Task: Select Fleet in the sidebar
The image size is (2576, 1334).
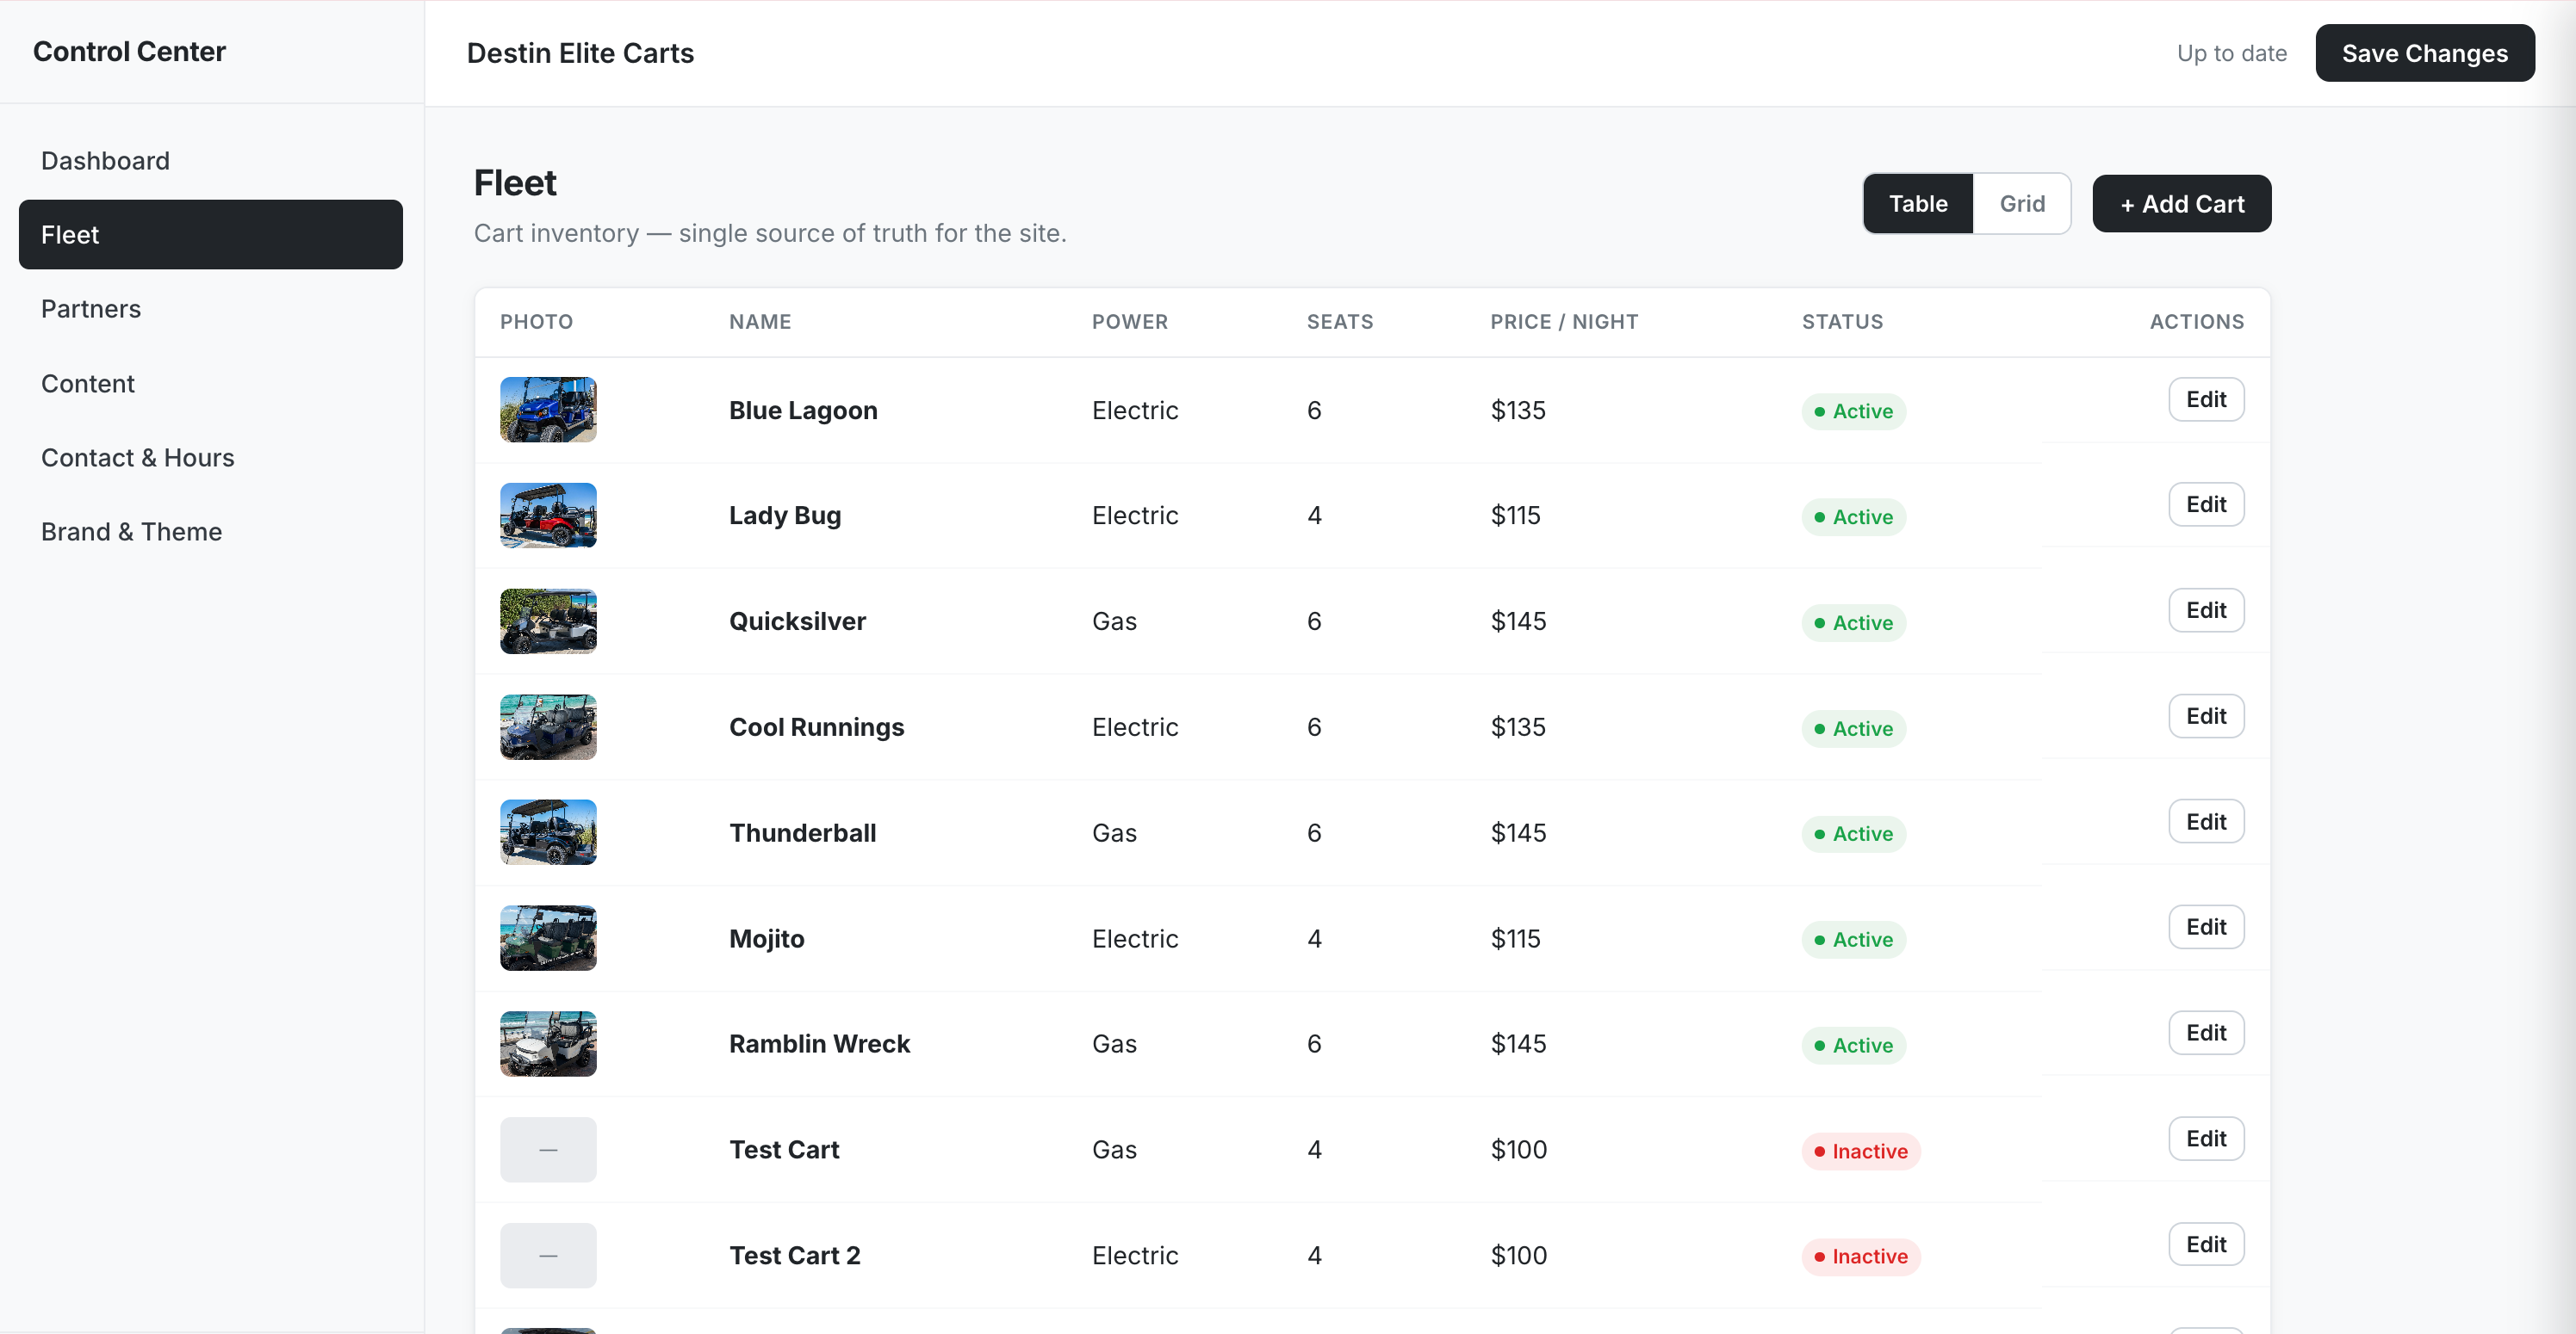Action: (x=211, y=235)
